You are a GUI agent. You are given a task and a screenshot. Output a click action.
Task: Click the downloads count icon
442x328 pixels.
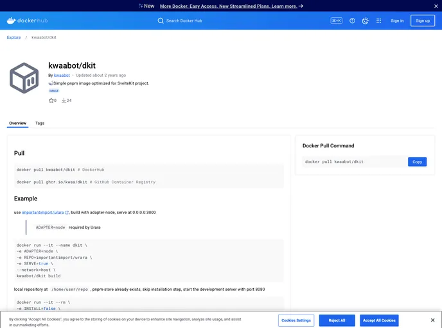click(64, 101)
